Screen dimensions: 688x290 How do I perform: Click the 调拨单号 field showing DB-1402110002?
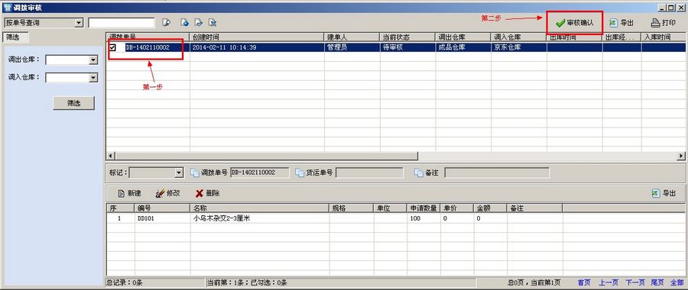click(x=260, y=172)
